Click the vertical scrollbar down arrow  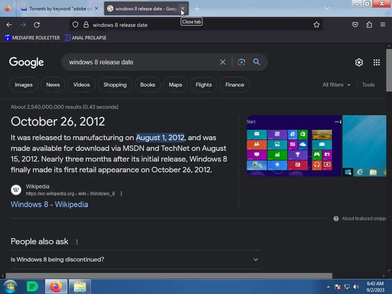coord(389,270)
